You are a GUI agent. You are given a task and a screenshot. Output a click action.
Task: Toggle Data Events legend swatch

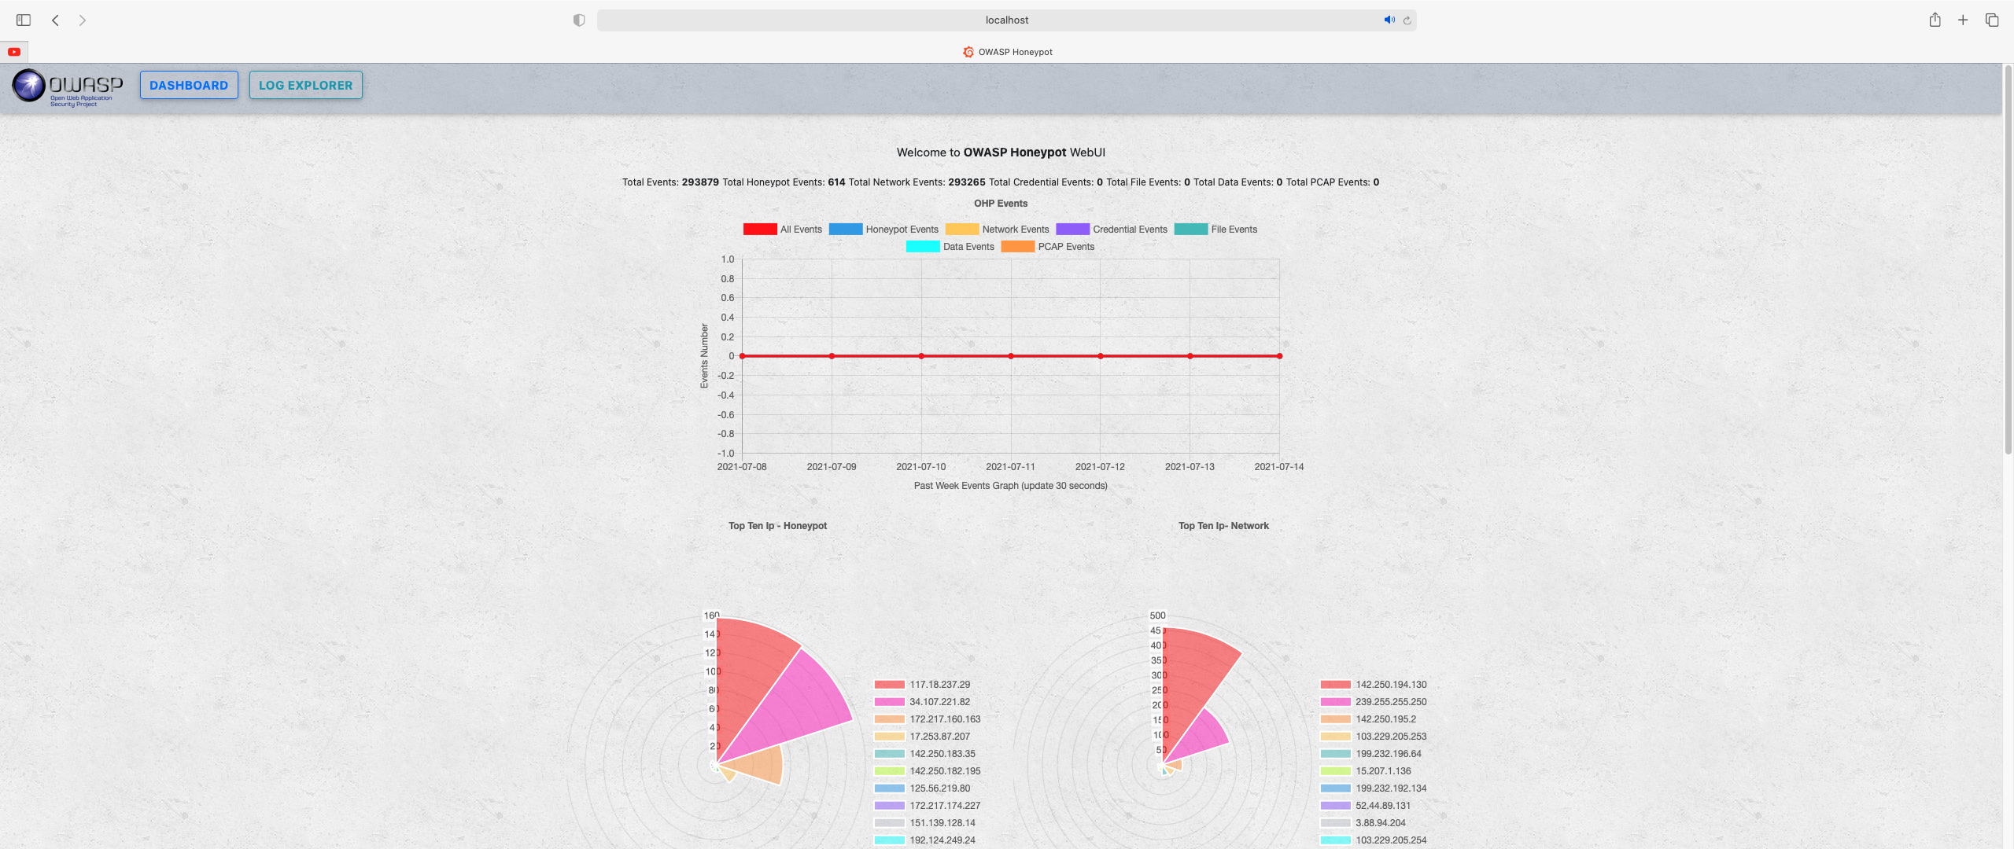[923, 247]
